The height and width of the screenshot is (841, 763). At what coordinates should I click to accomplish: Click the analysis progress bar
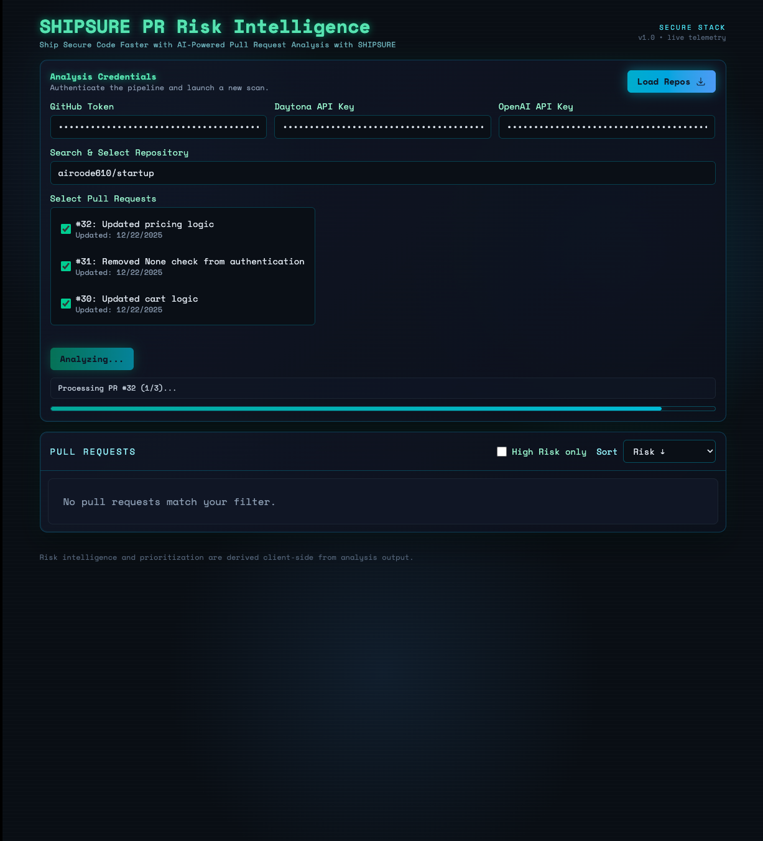[x=383, y=409]
